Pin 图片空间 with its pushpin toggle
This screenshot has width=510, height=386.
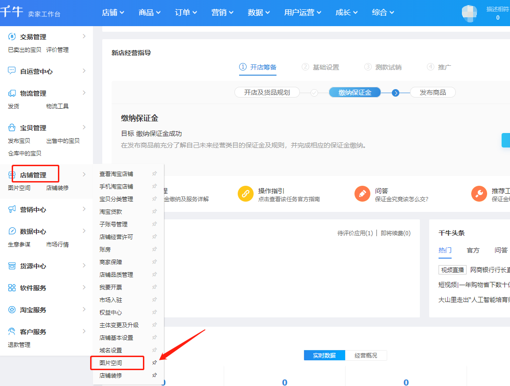(154, 362)
